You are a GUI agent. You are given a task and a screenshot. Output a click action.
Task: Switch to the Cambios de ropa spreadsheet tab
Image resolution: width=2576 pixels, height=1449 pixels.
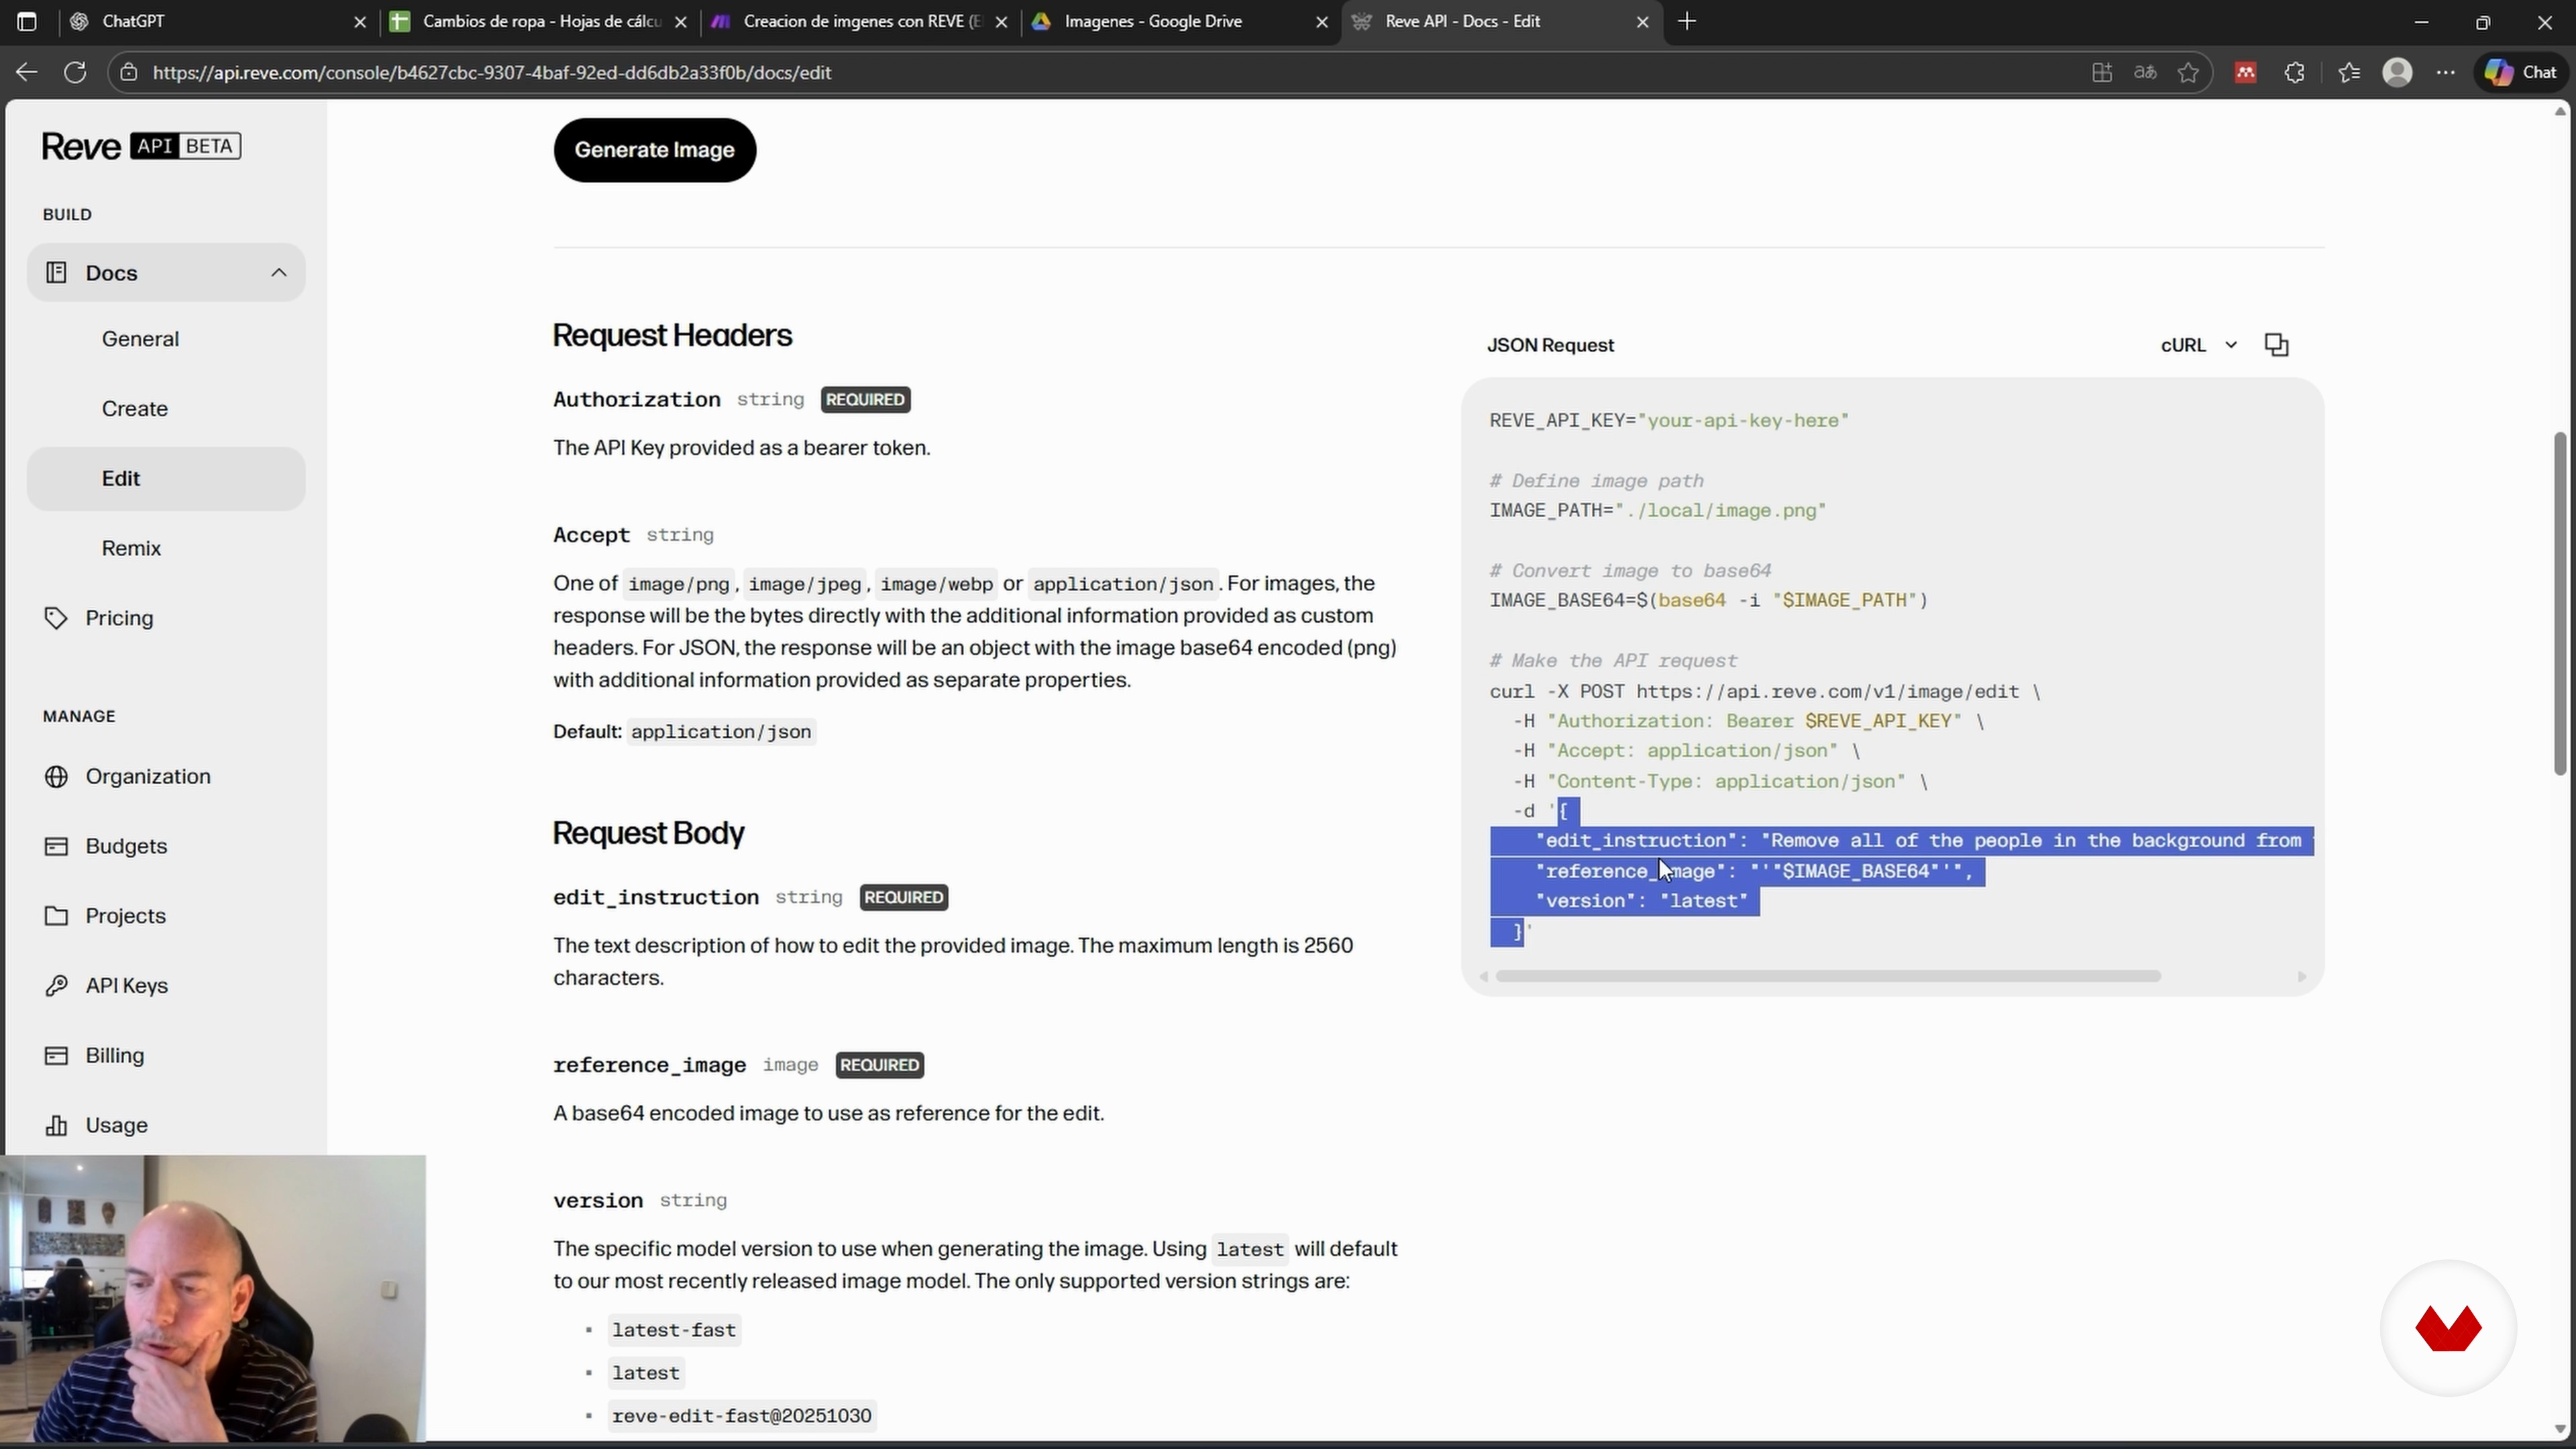[540, 21]
